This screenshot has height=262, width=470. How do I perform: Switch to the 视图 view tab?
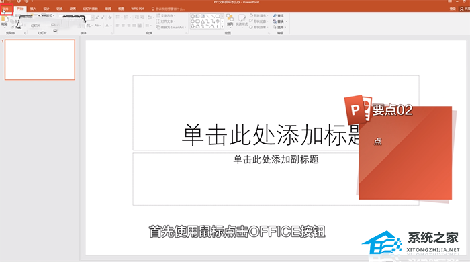click(121, 9)
